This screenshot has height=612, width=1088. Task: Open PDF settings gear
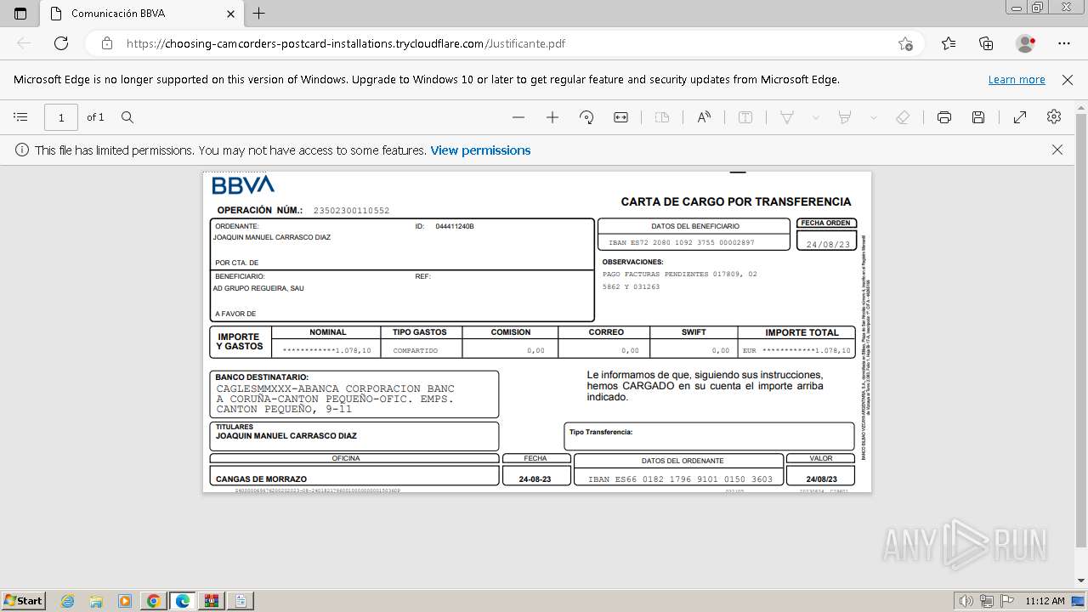(1054, 117)
